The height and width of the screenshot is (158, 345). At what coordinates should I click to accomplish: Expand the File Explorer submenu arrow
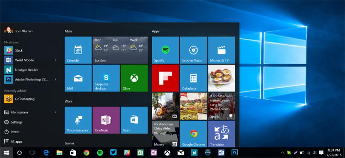click(x=55, y=112)
